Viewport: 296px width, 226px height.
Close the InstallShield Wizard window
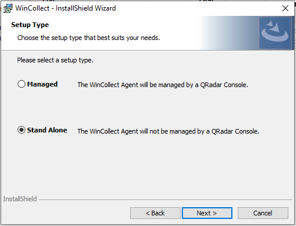(x=285, y=8)
